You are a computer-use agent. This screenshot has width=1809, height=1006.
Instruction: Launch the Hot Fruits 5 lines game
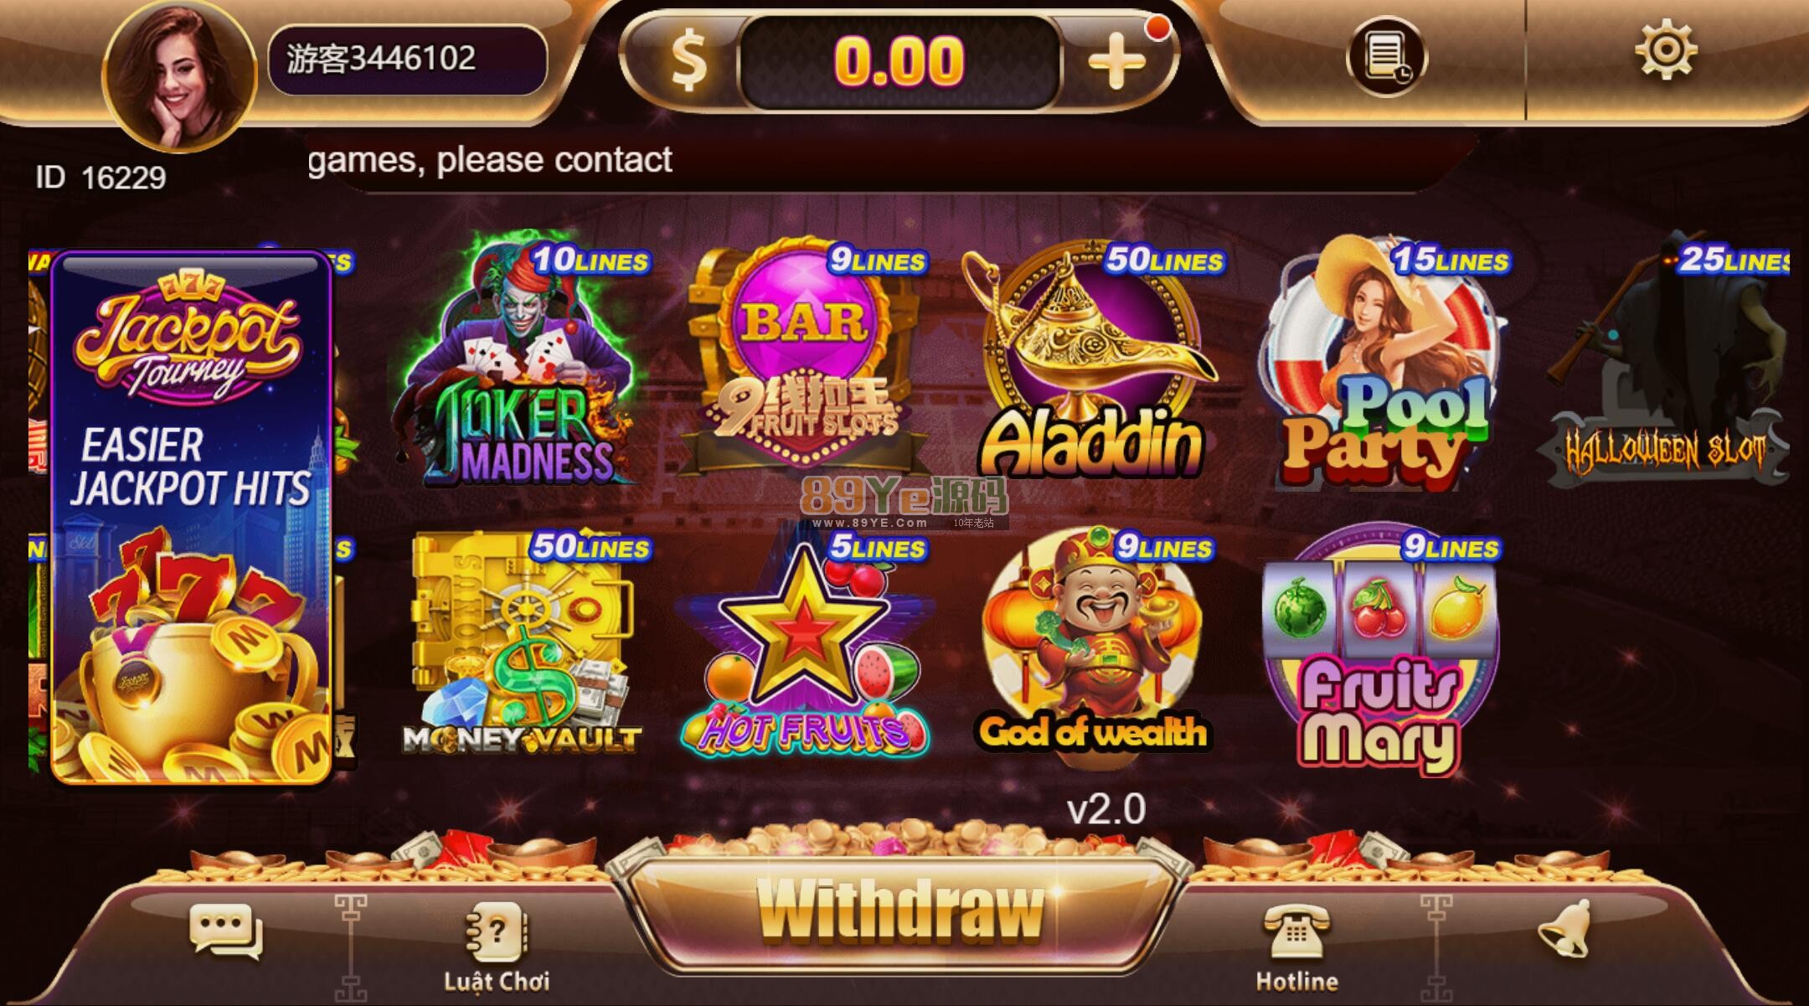coord(806,643)
